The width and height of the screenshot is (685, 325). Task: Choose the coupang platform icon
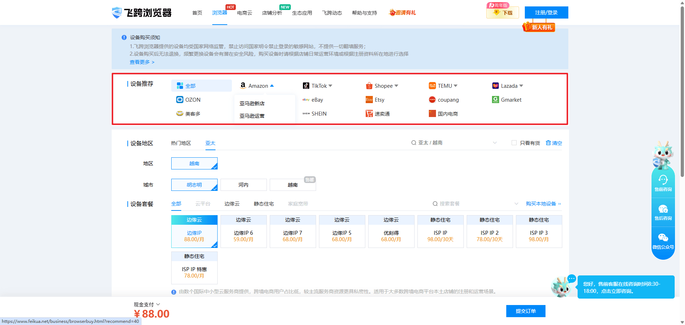point(432,100)
